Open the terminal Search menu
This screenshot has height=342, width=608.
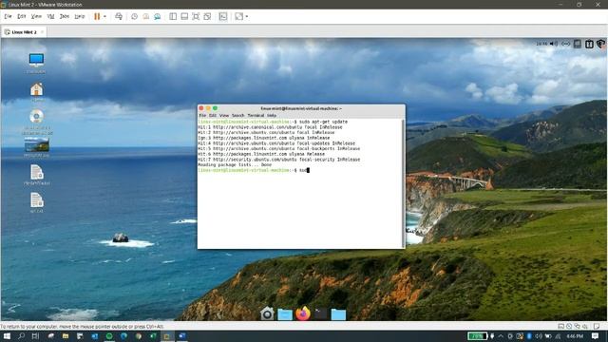pyautogui.click(x=238, y=115)
